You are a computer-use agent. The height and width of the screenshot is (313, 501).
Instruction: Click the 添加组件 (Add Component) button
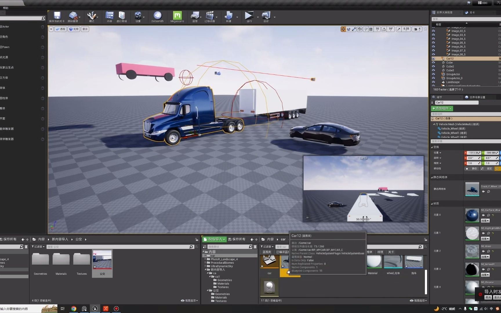[442, 108]
